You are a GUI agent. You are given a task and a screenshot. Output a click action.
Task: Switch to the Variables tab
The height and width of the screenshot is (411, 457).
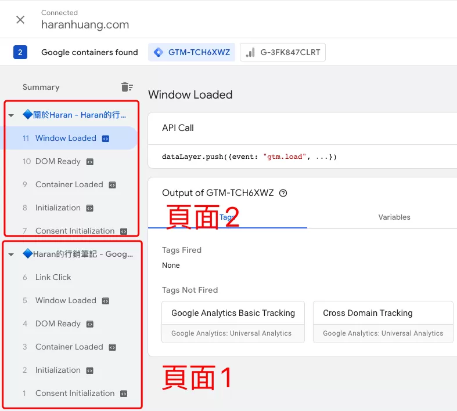click(394, 217)
